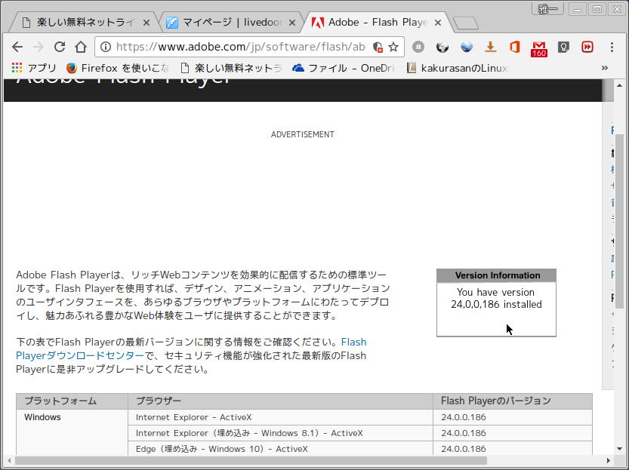629x470 pixels.
Task: Click the horizontal scrollbar right arrow
Action: [609, 461]
